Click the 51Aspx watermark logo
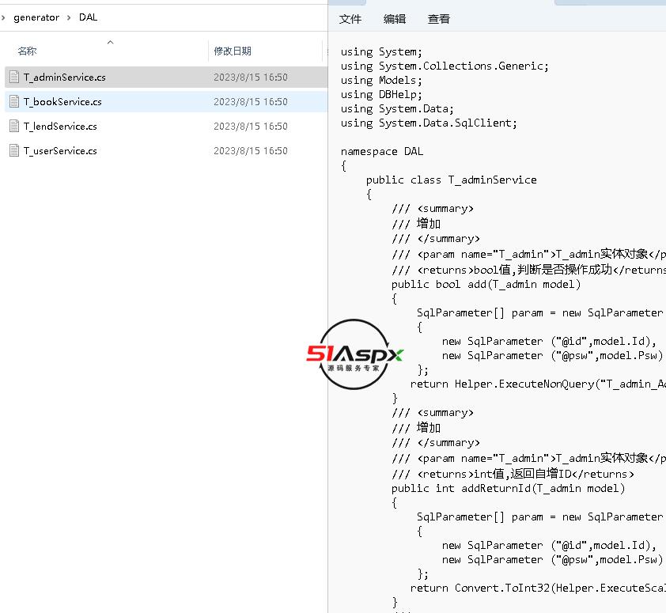The image size is (666, 613). tap(354, 354)
